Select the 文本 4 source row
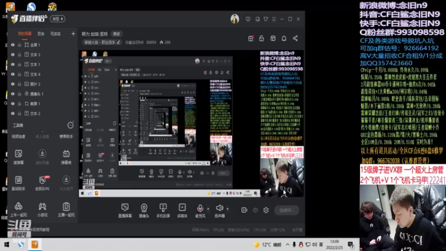446x251 pixels. click(43, 74)
